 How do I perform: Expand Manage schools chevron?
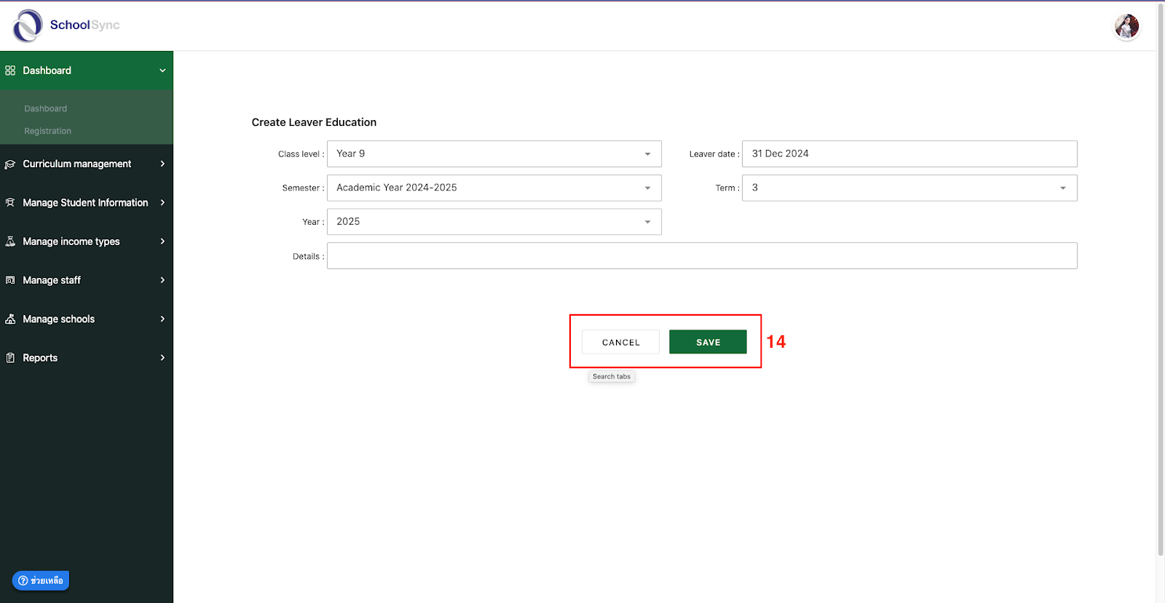tap(162, 319)
